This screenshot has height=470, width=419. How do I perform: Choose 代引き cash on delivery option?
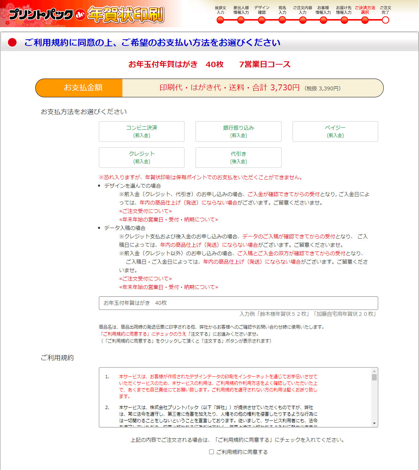pos(238,158)
